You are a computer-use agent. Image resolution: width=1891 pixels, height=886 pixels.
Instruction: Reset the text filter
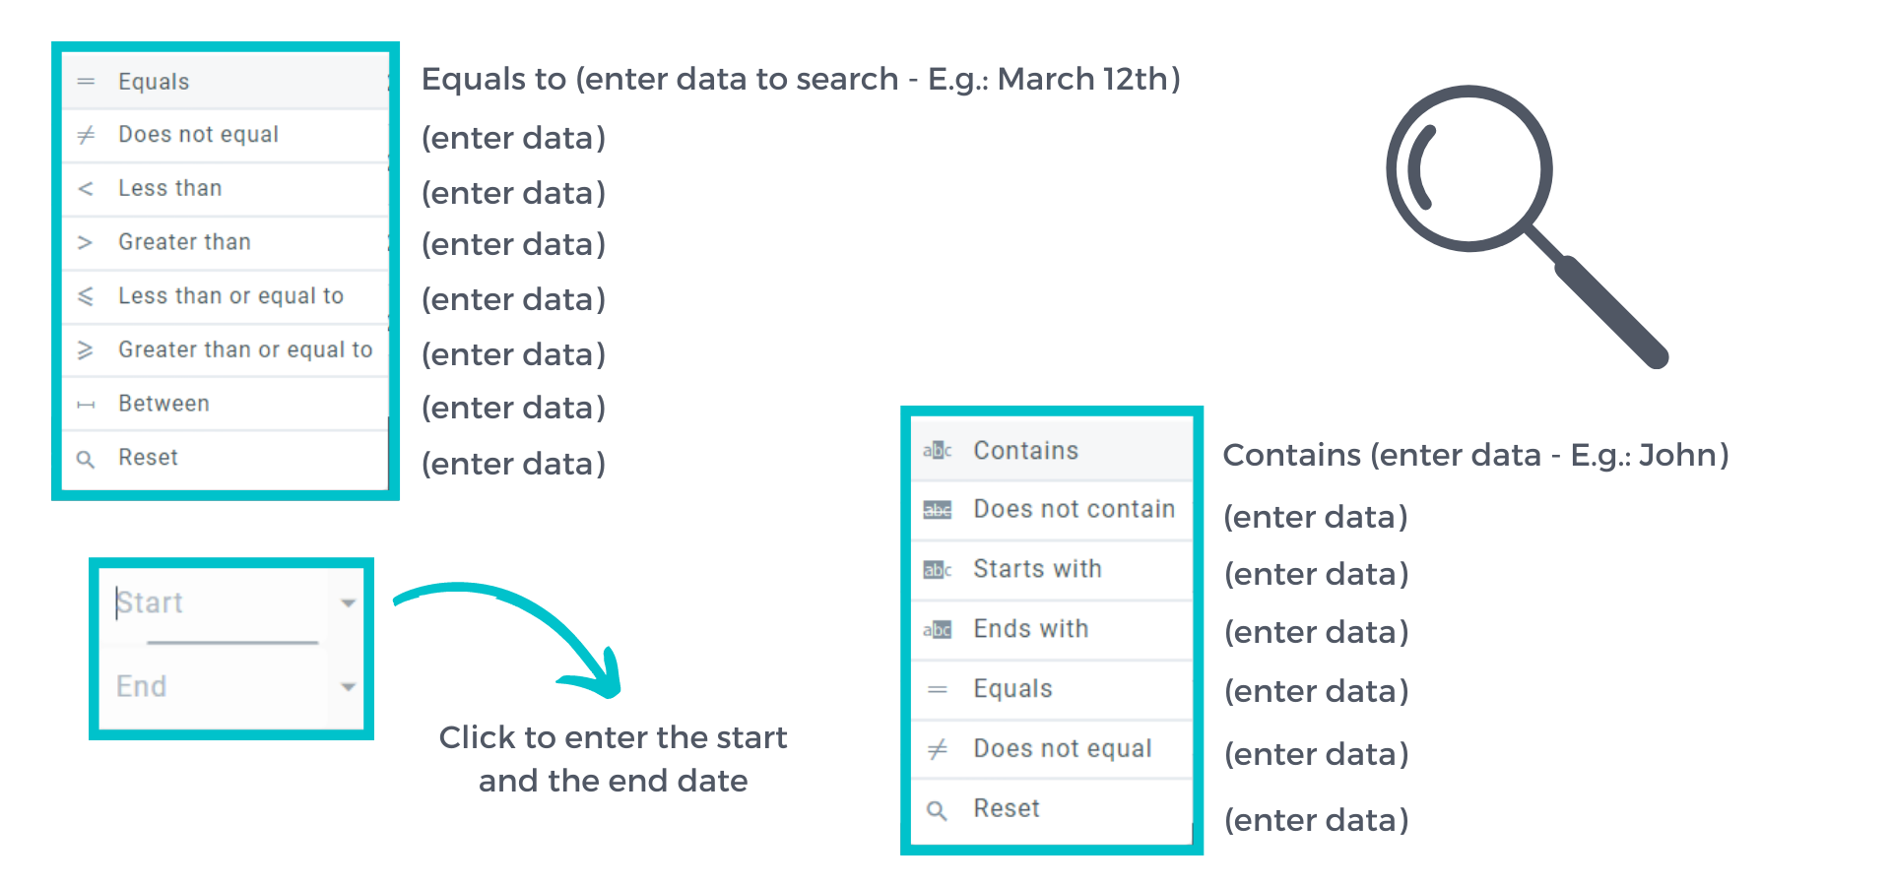[x=1006, y=808]
